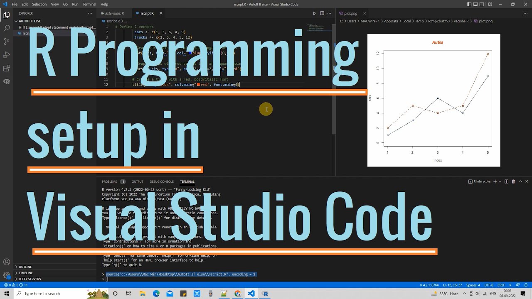Image resolution: width=532 pixels, height=299 pixels.
Task: Open the terminal launch profile dropdown
Action: (x=500, y=181)
